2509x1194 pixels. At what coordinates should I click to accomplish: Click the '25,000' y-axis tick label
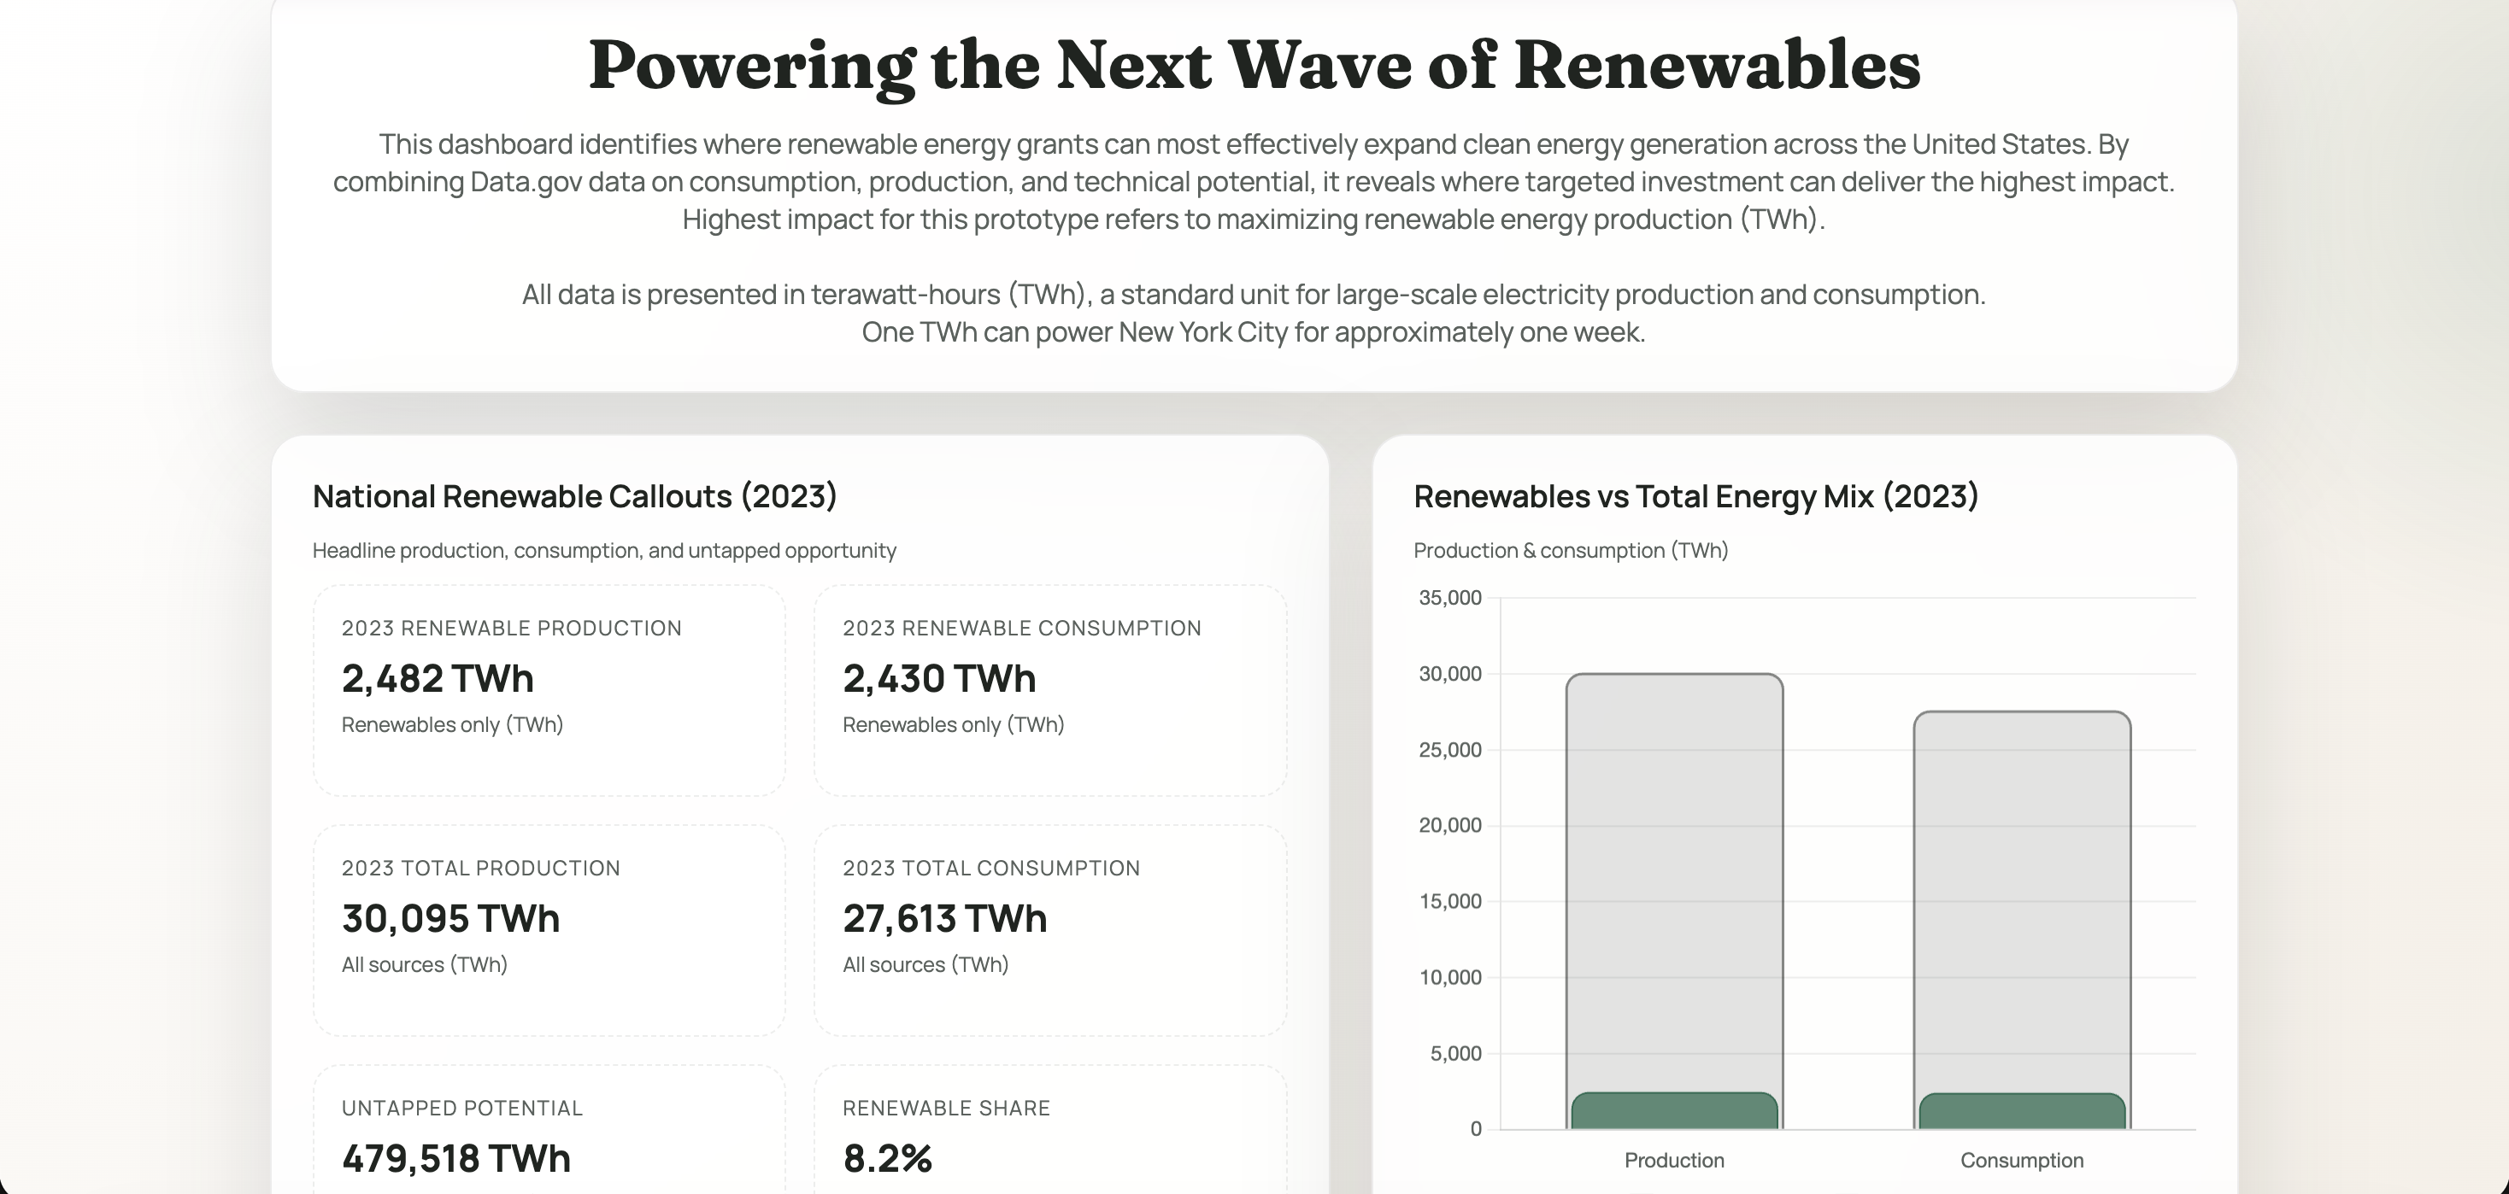pos(1449,749)
